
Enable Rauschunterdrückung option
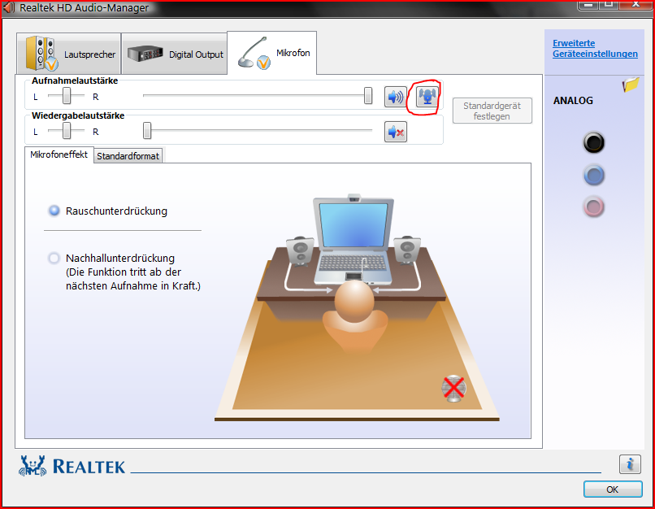[x=54, y=211]
